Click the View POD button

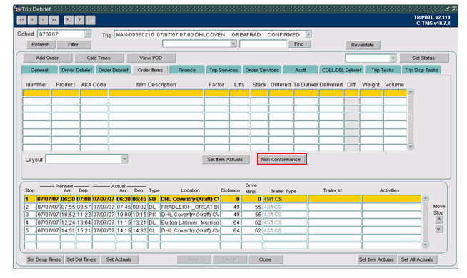151,58
